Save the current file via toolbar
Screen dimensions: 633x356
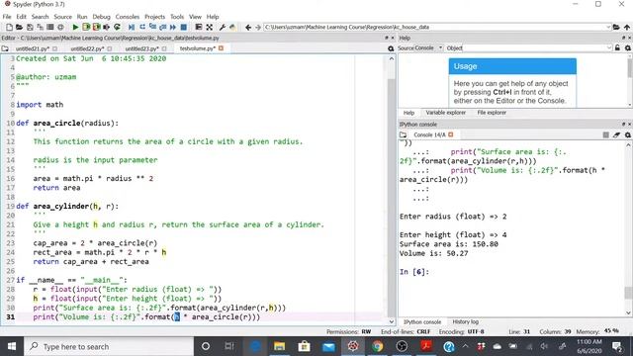(30, 27)
